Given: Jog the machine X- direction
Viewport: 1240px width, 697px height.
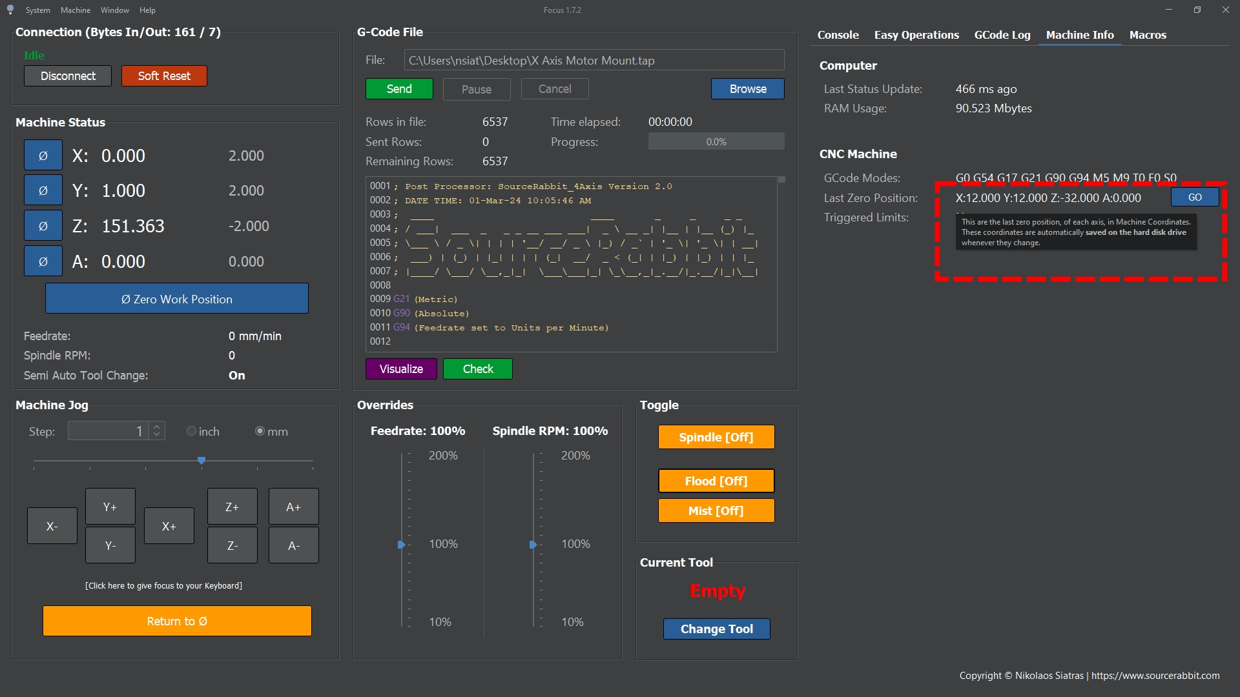Looking at the screenshot, I should click(52, 526).
